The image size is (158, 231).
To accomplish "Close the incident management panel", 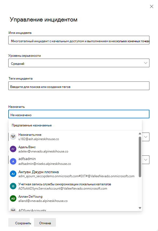I will 152,6.
